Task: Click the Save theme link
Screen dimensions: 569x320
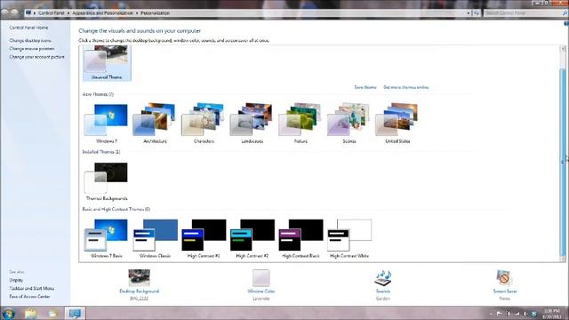Action: pos(365,87)
